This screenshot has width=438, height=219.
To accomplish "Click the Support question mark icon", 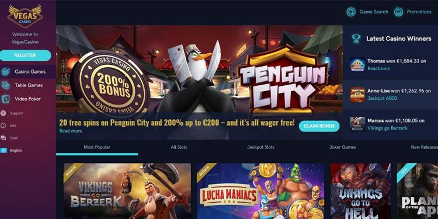I will point(4,113).
